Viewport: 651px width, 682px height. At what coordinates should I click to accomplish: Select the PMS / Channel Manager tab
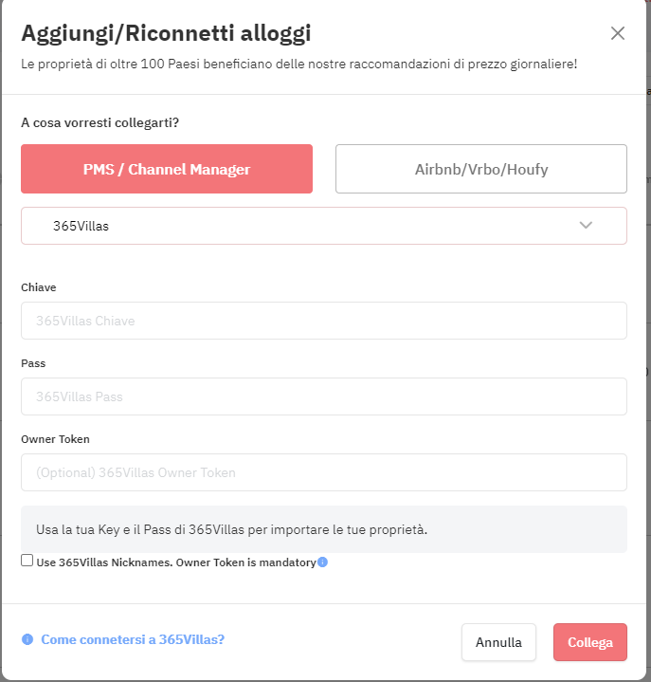pyautogui.click(x=167, y=169)
